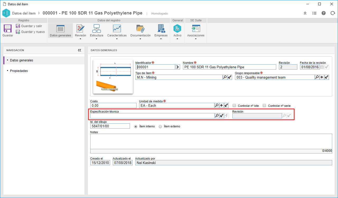Click the Fecha de la revisión field

point(309,67)
